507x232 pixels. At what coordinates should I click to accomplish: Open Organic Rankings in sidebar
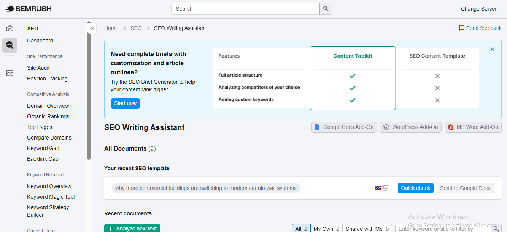point(48,116)
